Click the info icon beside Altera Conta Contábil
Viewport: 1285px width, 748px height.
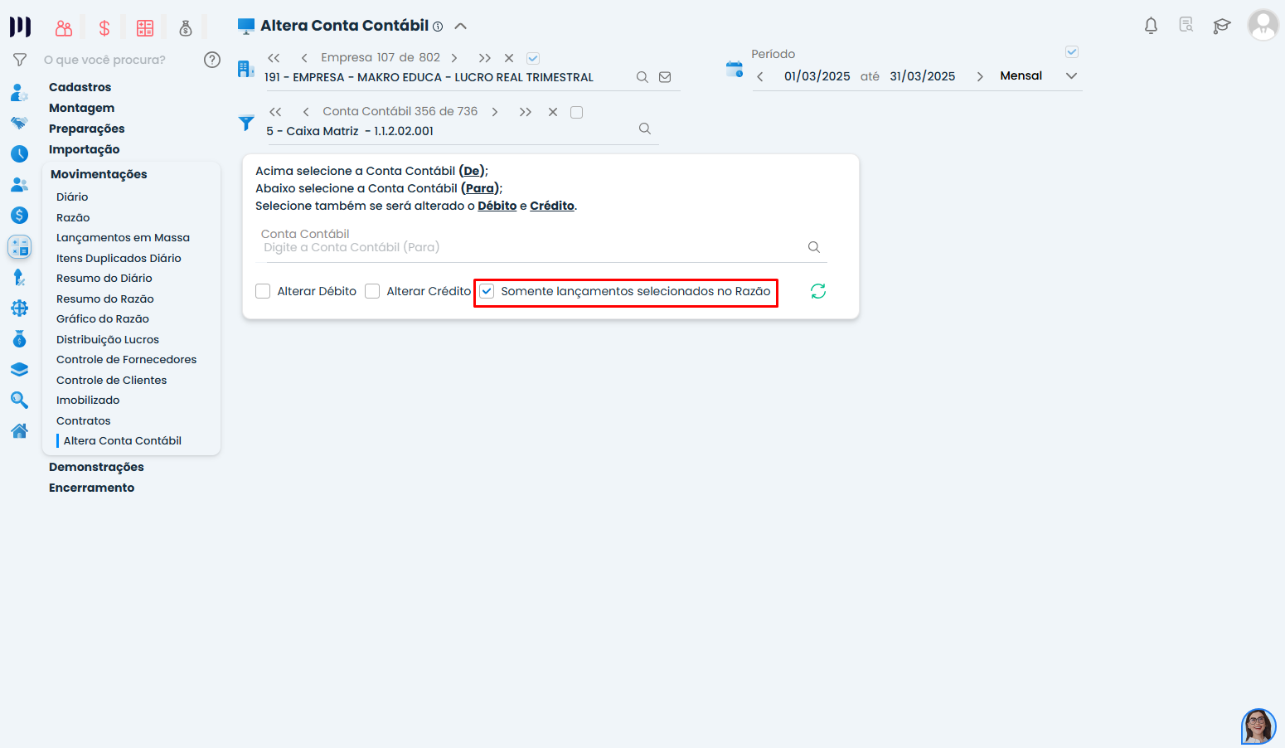click(438, 27)
